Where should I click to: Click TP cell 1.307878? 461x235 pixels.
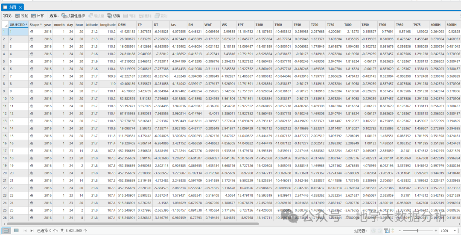tap(144, 32)
